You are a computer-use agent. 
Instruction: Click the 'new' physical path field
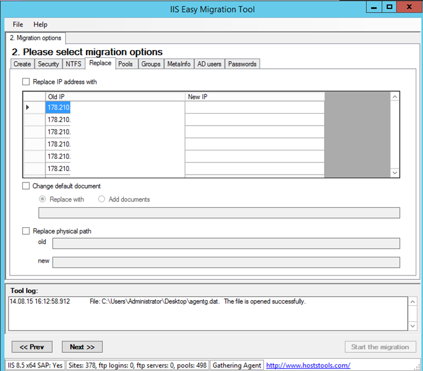[226, 262]
